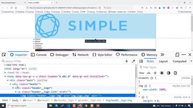
Task: Collapse the div header__logo node
Action: pyautogui.click(x=13, y=88)
